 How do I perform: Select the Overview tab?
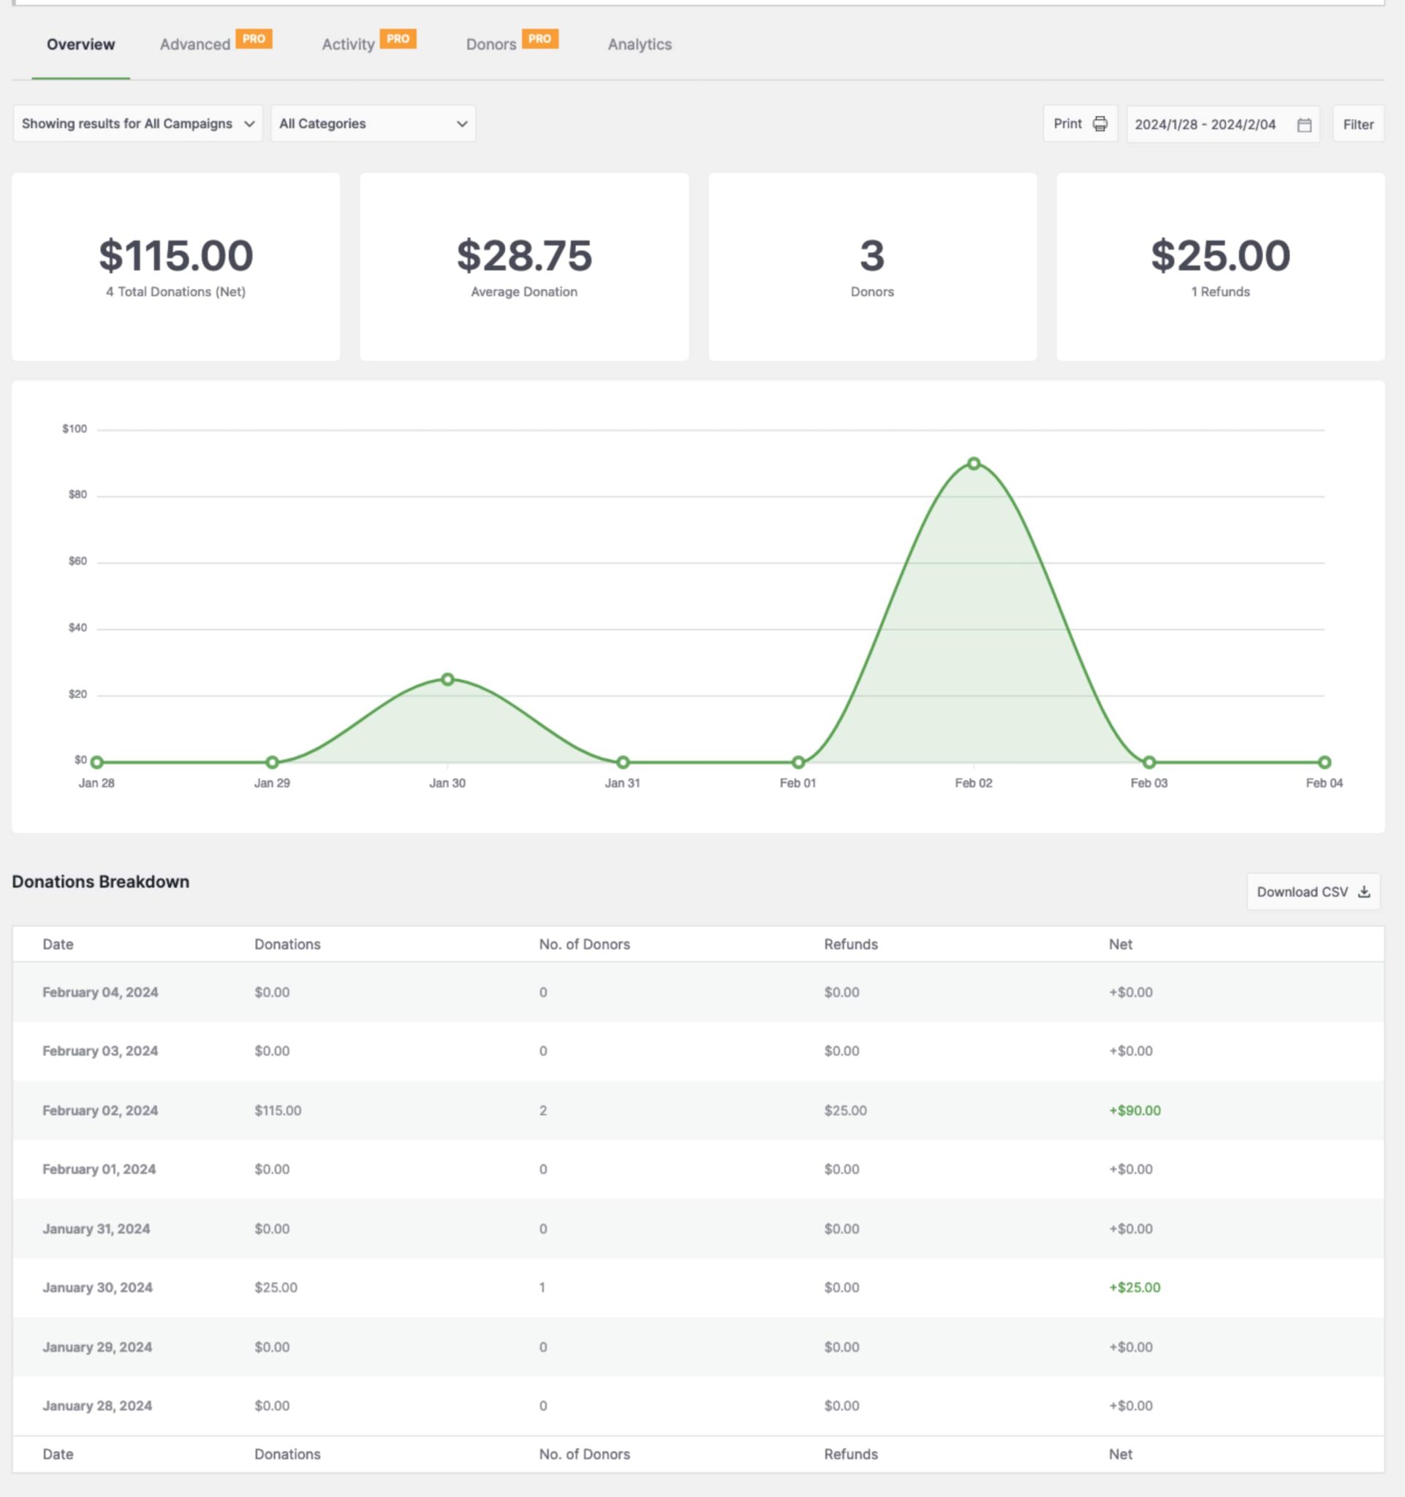pyautogui.click(x=80, y=45)
